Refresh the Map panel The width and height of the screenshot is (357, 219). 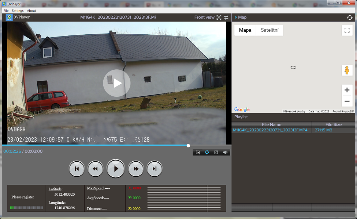coord(350,18)
